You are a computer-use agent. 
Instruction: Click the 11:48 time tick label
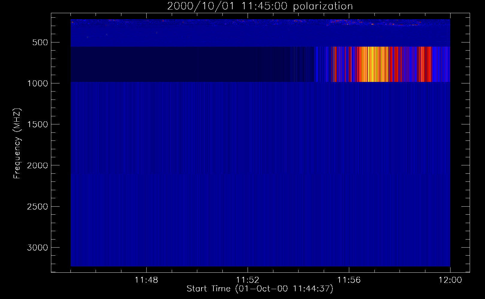(146, 280)
